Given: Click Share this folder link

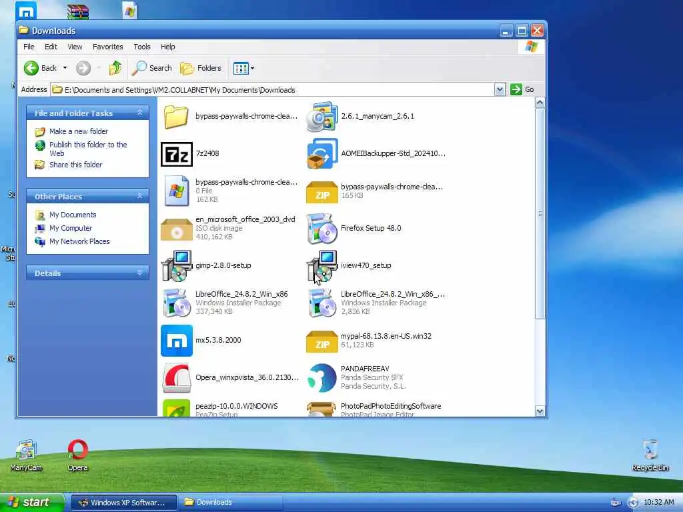Looking at the screenshot, I should (75, 165).
